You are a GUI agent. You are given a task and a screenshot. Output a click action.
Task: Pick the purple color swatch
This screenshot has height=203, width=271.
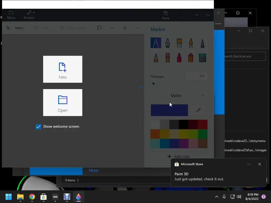pyautogui.click(x=184, y=144)
